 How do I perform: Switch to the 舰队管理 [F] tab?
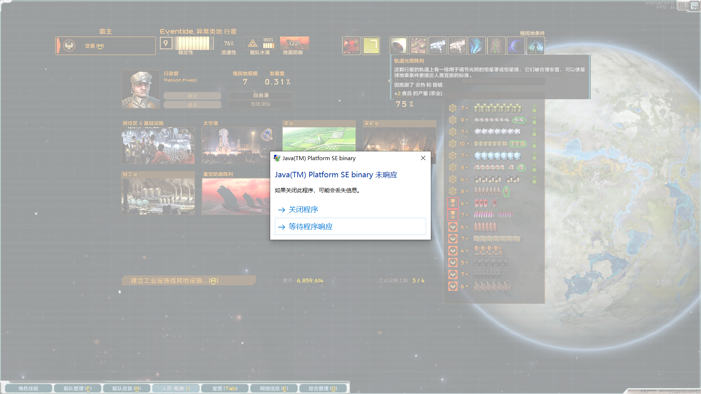[x=77, y=389]
